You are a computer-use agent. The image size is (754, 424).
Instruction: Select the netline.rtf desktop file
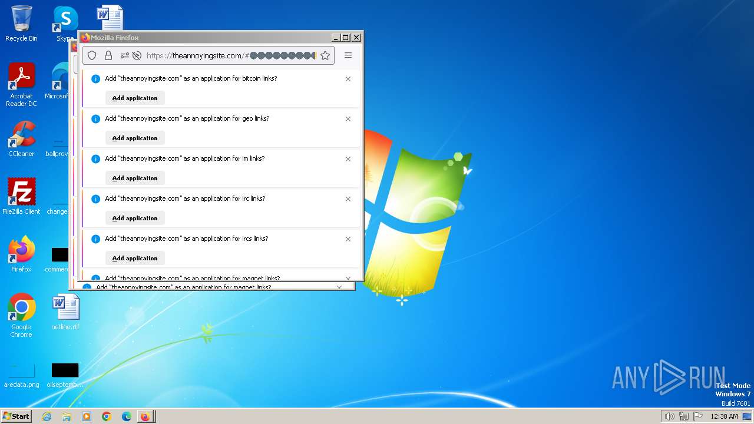point(65,312)
